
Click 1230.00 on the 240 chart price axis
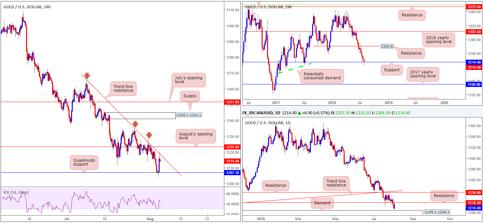(x=232, y=137)
